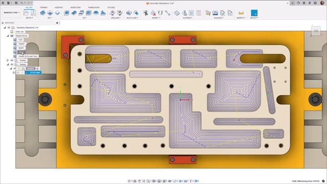Click the 2D Adaptive Clearing icon
The height and width of the screenshot is (184, 327).
click(42, 13)
